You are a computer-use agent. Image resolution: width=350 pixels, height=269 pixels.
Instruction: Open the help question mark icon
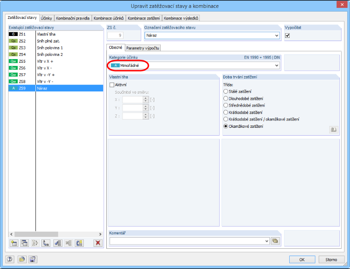click(x=9, y=259)
